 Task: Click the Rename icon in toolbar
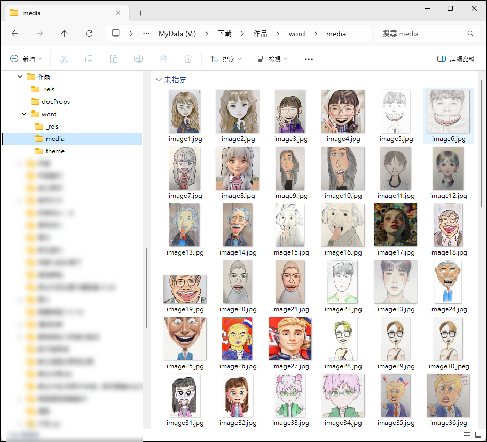click(138, 59)
